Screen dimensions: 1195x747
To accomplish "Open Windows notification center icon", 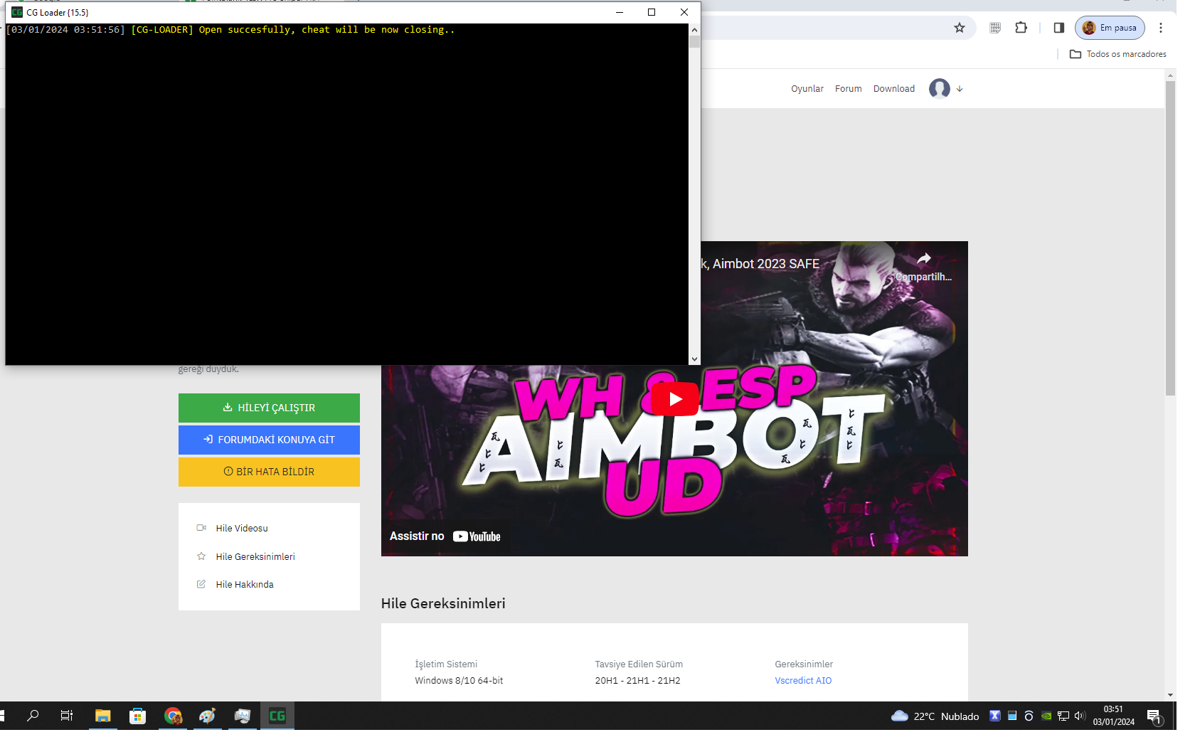I will click(1154, 716).
